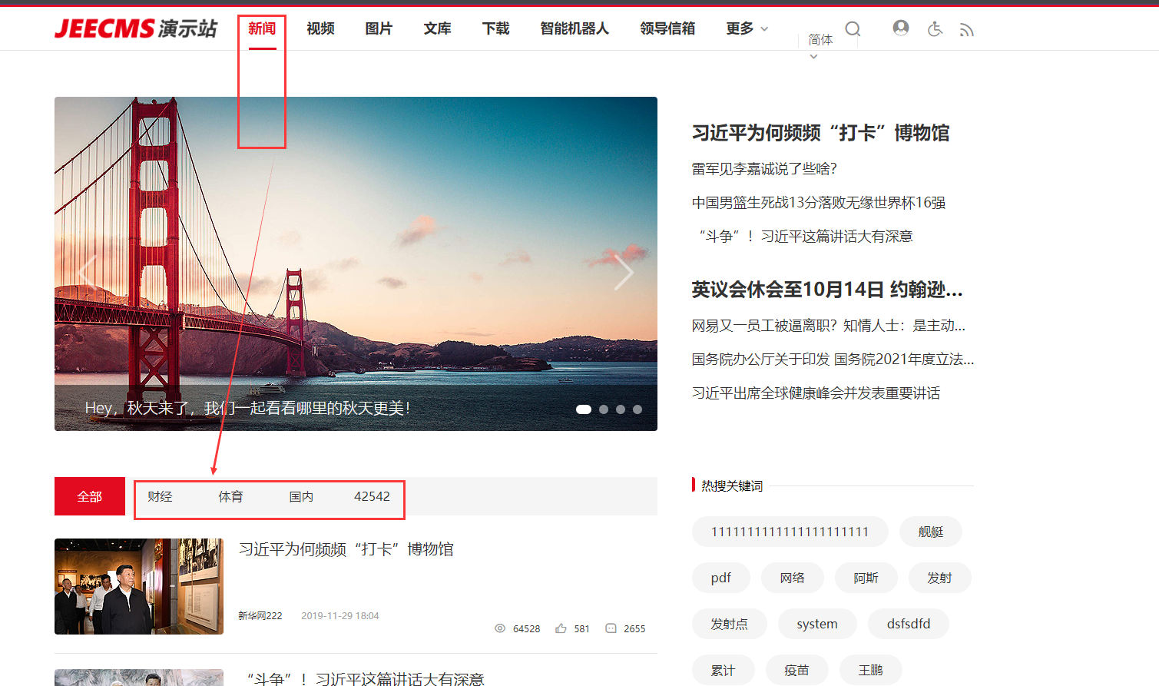The height and width of the screenshot is (686, 1159).
Task: Open the 智能机器人 navigation item
Action: [575, 28]
